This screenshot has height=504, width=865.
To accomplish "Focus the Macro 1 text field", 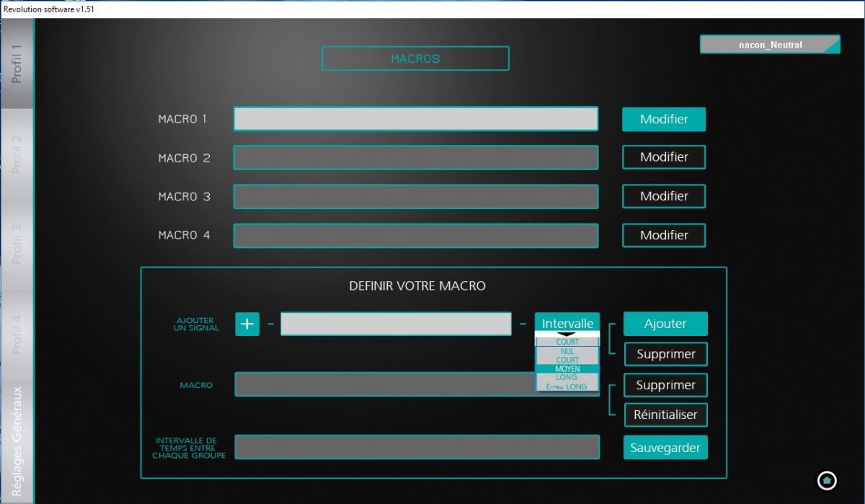I will point(416,119).
